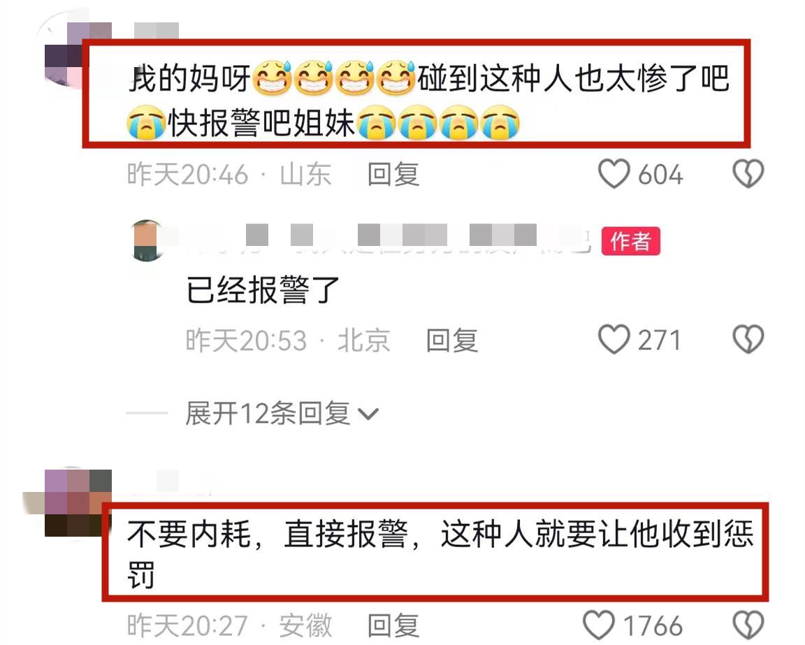
Task: Click the chevron next to 展开12条回复
Action: (x=368, y=414)
